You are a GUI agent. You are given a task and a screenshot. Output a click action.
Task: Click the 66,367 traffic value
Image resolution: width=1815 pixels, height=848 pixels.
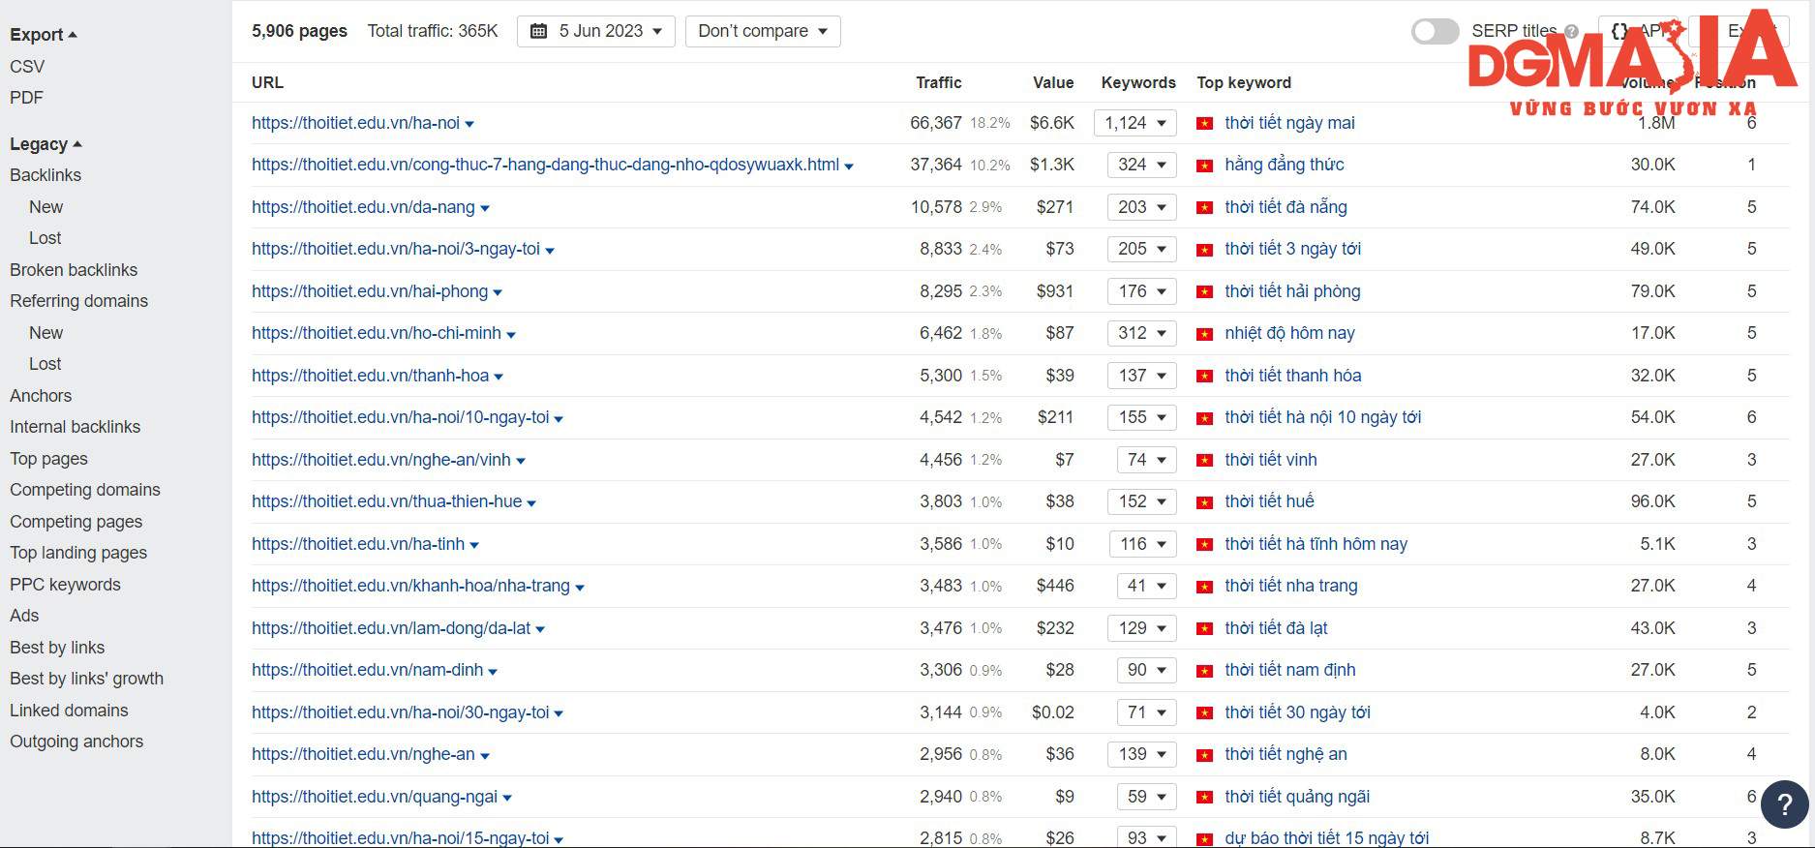click(936, 123)
